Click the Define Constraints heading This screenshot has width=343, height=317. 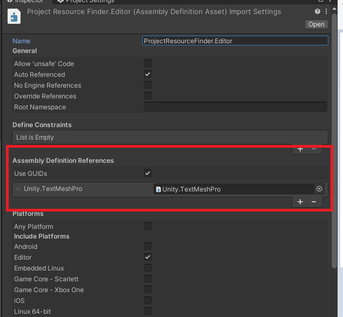point(42,125)
